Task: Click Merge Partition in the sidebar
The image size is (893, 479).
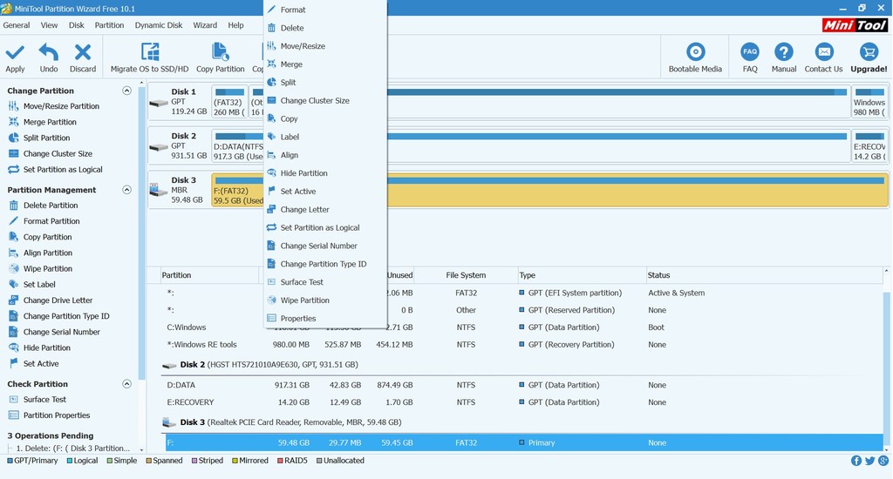Action: pos(50,122)
